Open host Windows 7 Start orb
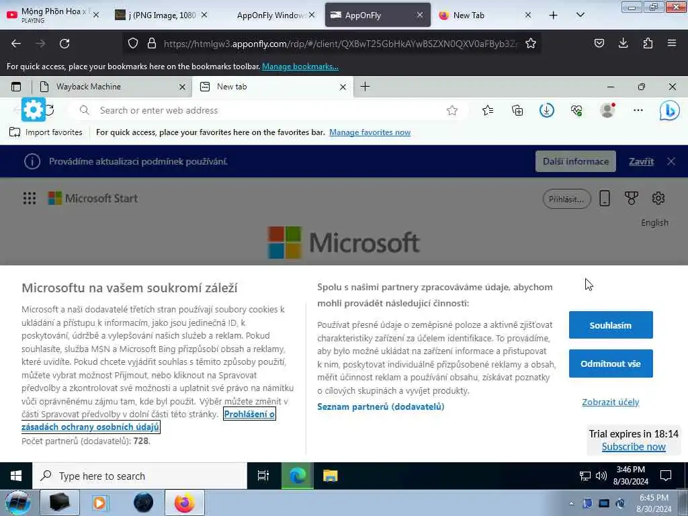Viewport: 688px width, 516px height. coord(18,503)
